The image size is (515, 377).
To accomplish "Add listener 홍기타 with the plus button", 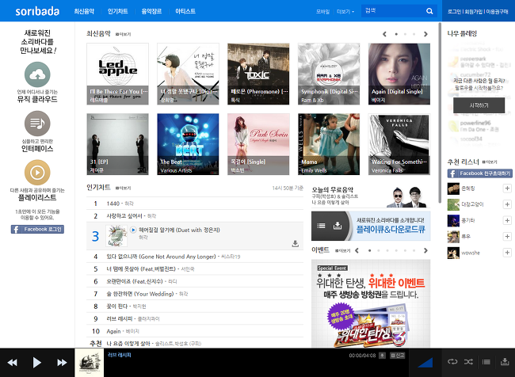I will coord(507,220).
